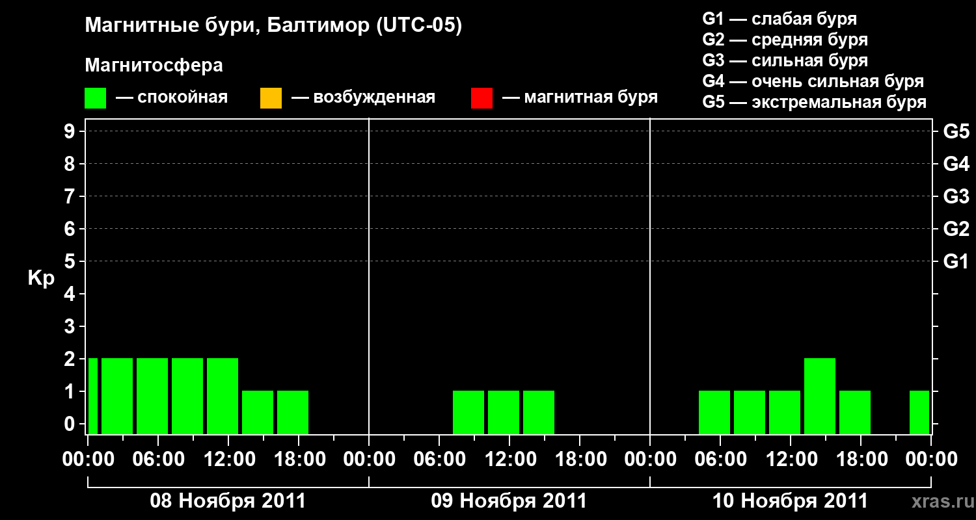Click the '12:00' time label under 09 Ноября

[x=509, y=460]
